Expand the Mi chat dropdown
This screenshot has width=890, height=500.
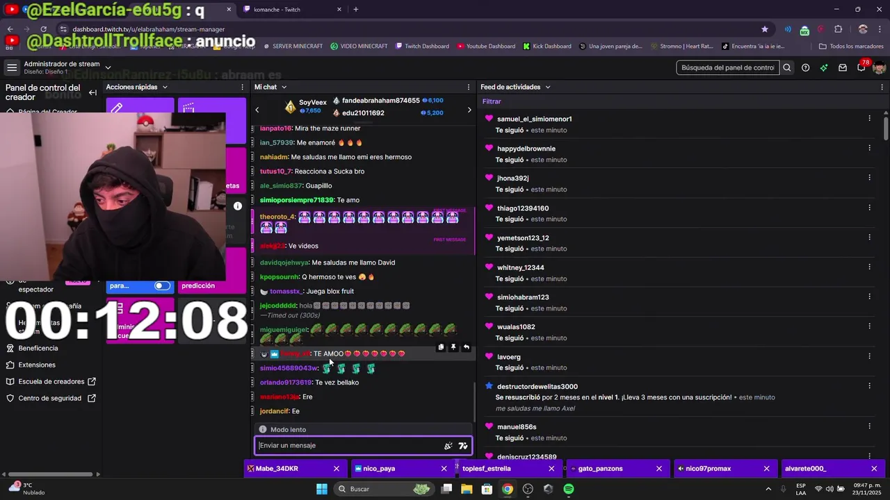284,87
